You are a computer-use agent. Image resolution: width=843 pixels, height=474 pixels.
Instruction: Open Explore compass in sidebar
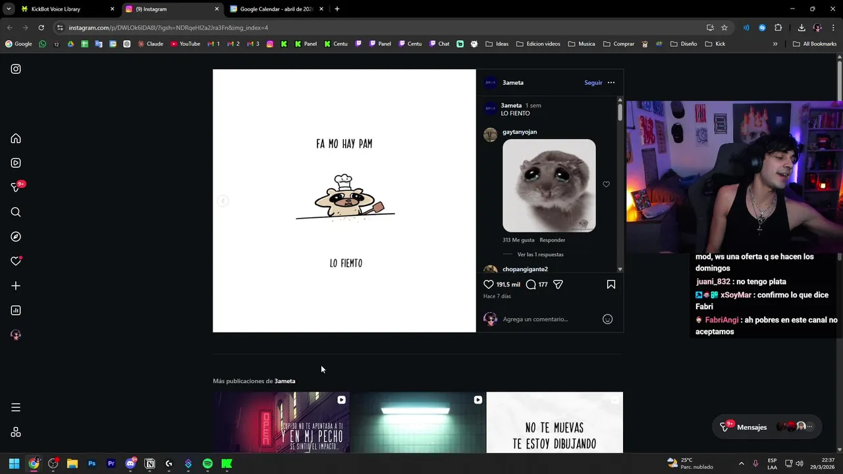tap(16, 236)
